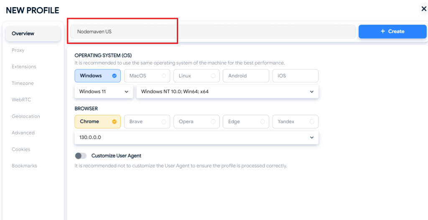Screen dimensions: 428x220
Task: Click the profile name input field
Action: [x=212, y=31]
